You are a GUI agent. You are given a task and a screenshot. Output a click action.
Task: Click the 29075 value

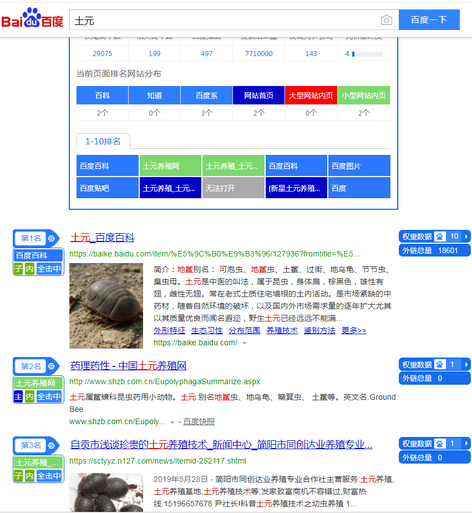[x=102, y=54]
